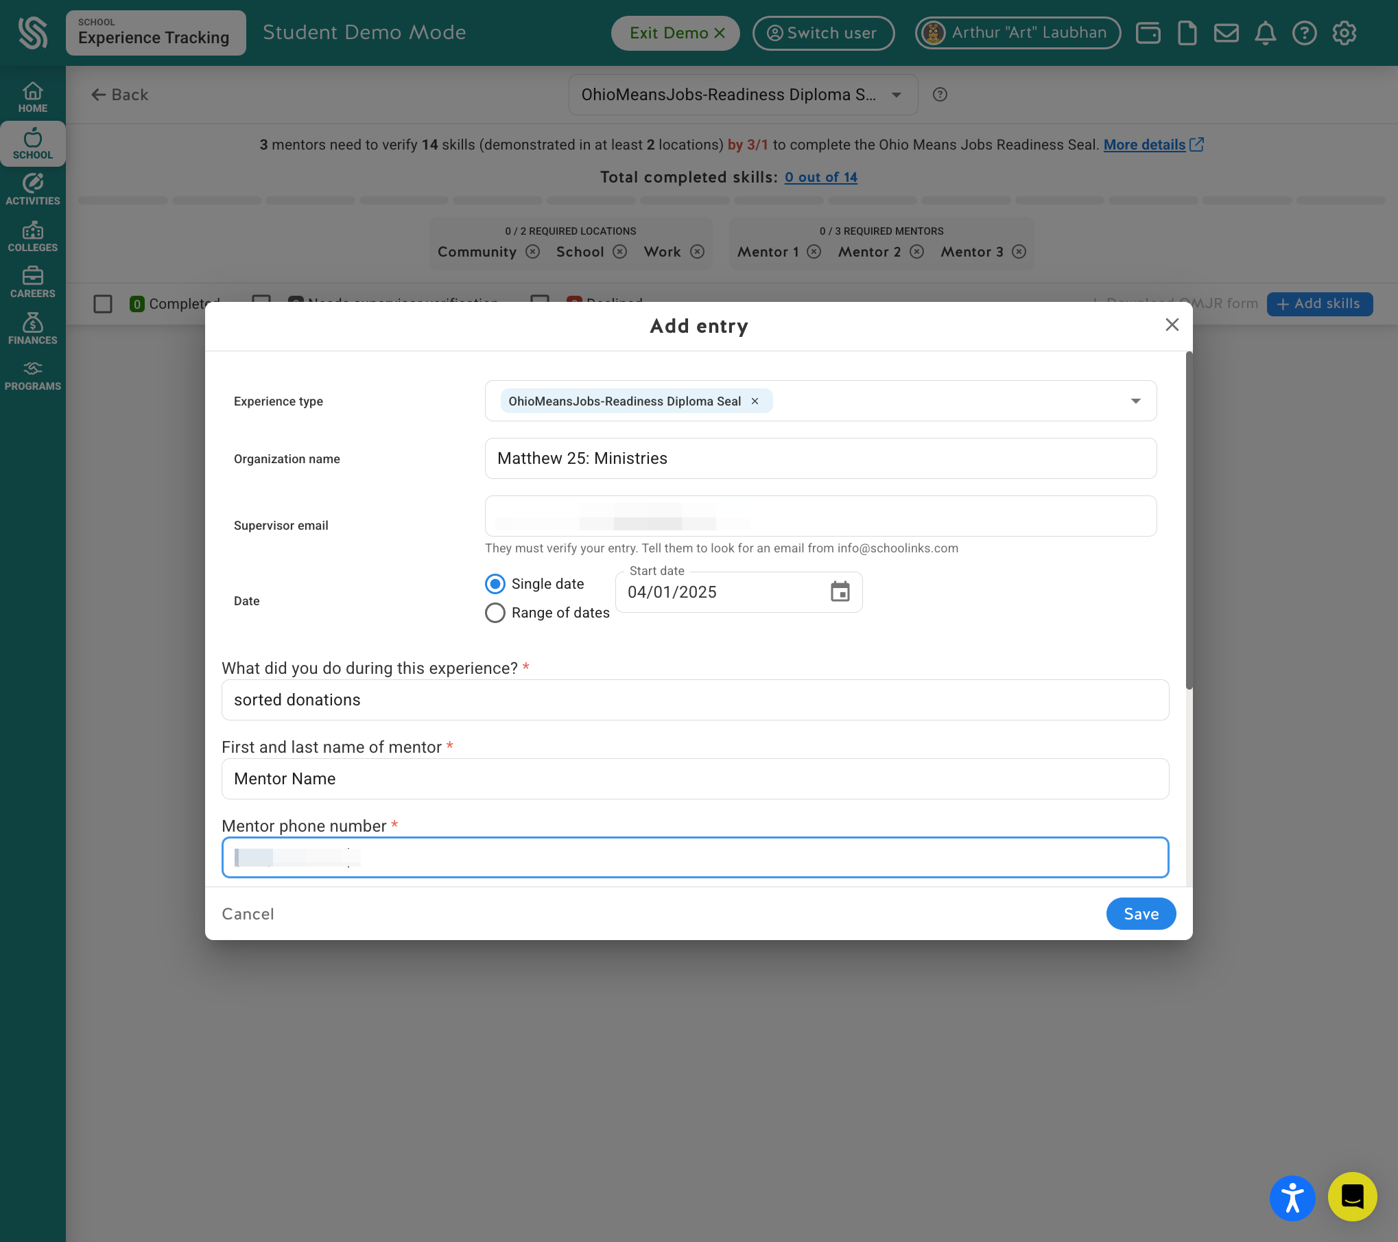Open the School Experience Tracking menu
1398x1242 pixels.
(x=156, y=33)
